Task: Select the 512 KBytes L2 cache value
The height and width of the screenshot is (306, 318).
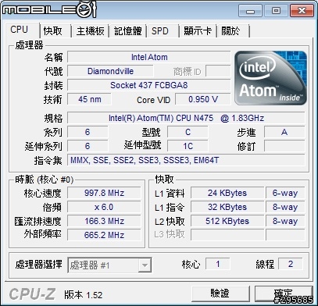Action: point(227,221)
